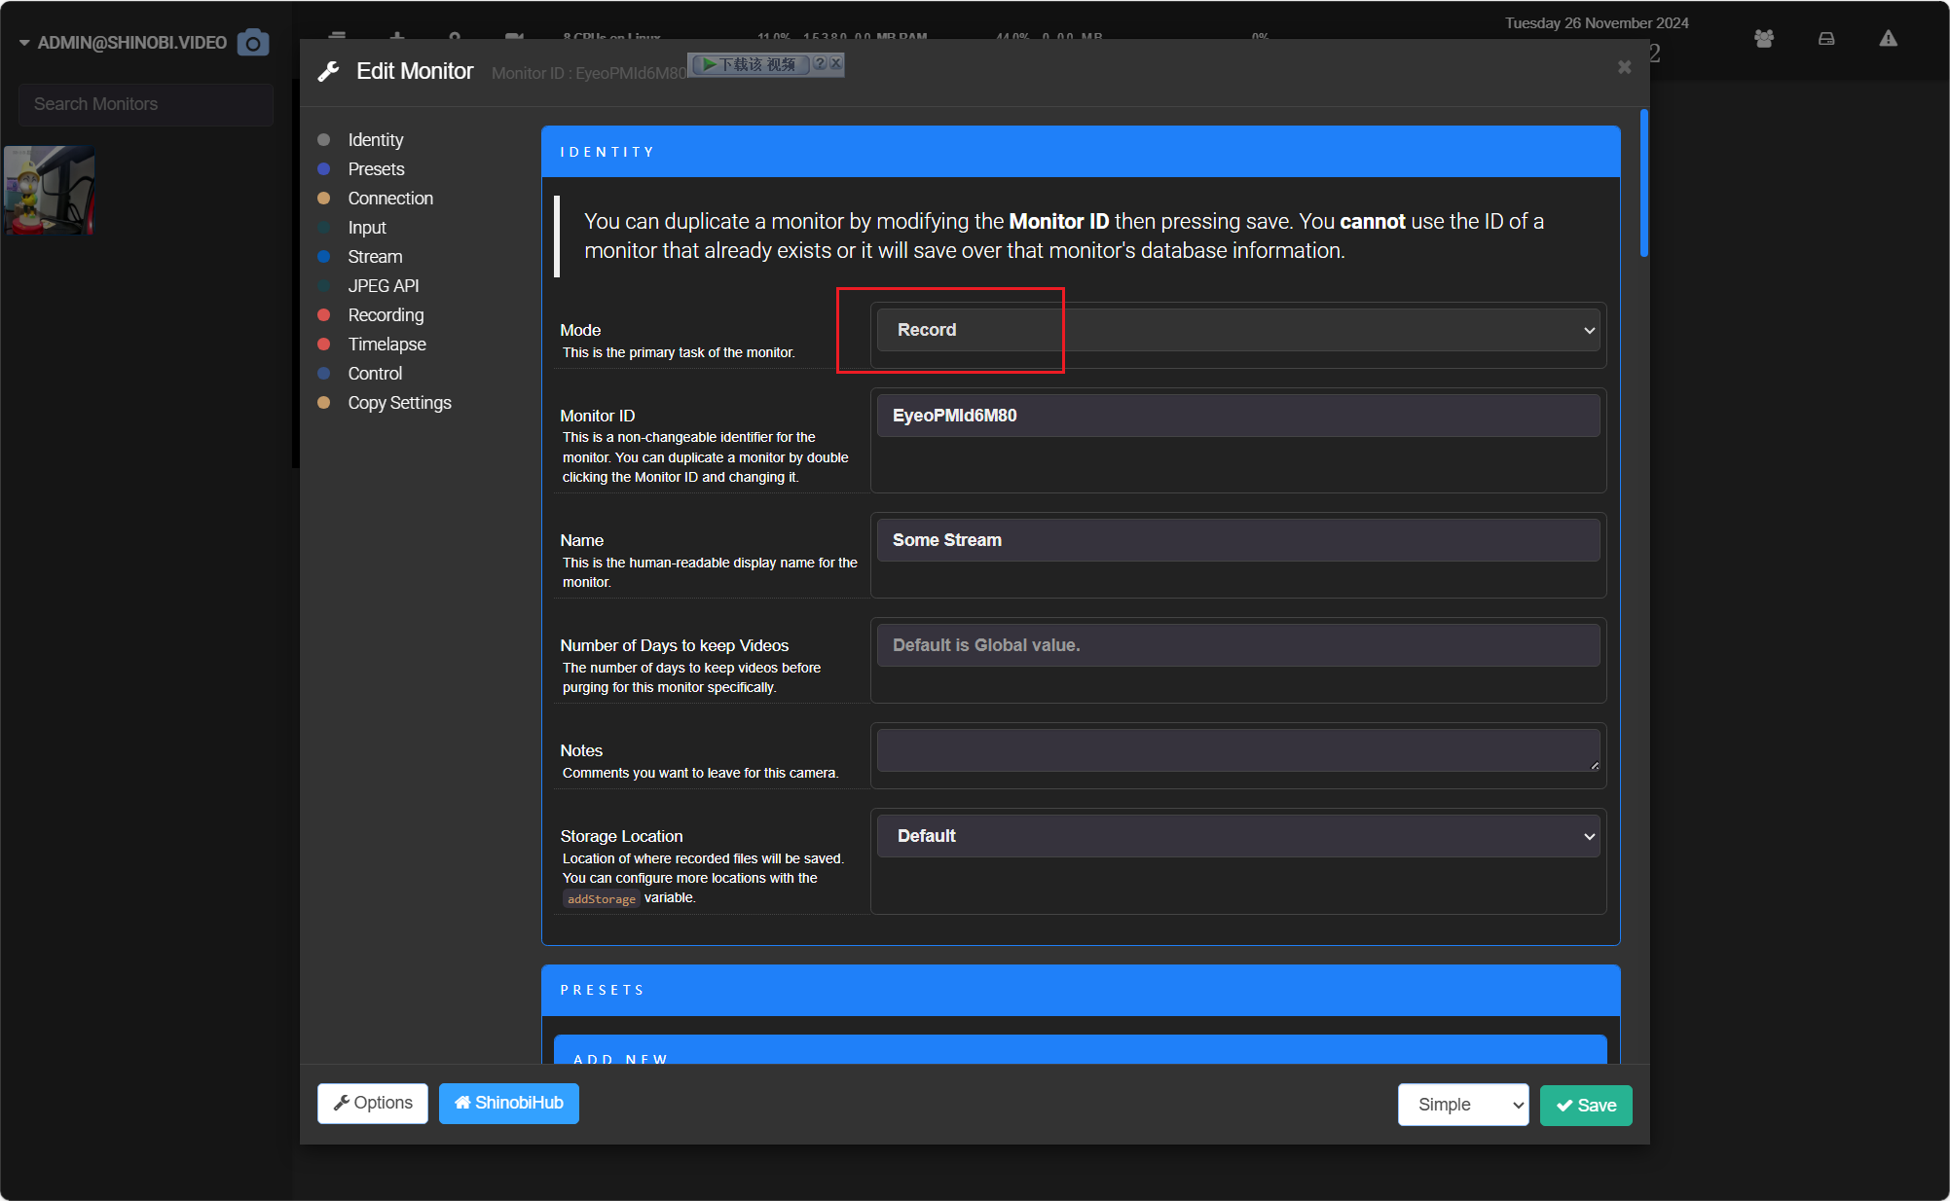Screen dimensions: 1950x1201
Task: Go to the Recording section
Action: [x=386, y=315]
